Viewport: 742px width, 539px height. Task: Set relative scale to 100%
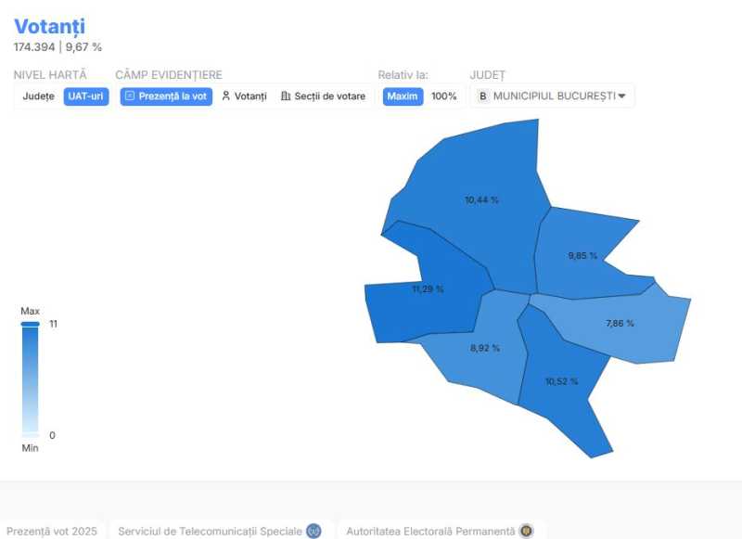(443, 96)
